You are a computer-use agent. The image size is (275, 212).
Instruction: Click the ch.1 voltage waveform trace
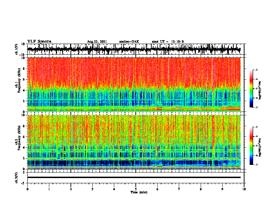(x=134, y=49)
